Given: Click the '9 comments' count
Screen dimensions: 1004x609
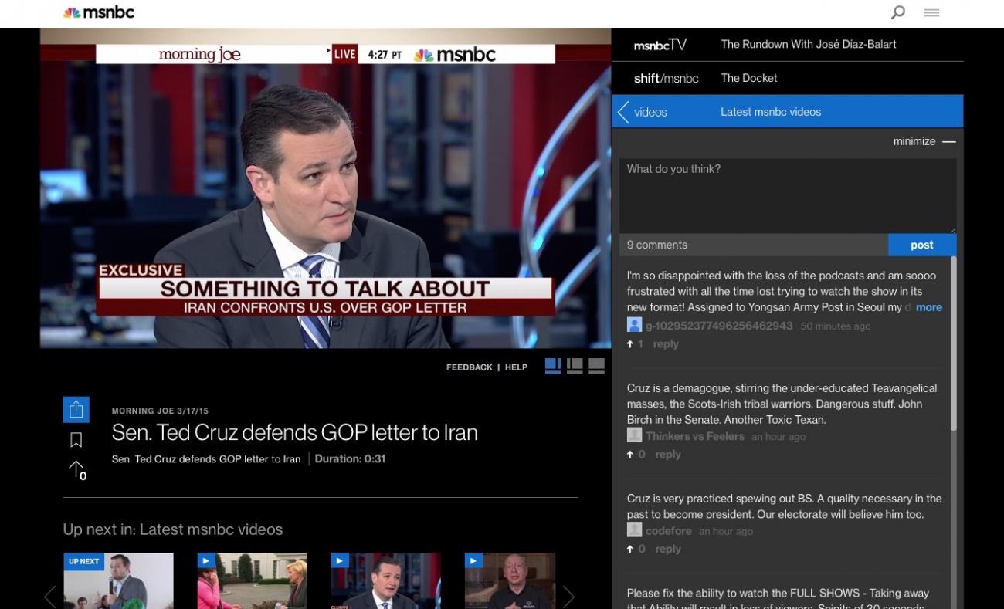Looking at the screenshot, I should coord(657,245).
